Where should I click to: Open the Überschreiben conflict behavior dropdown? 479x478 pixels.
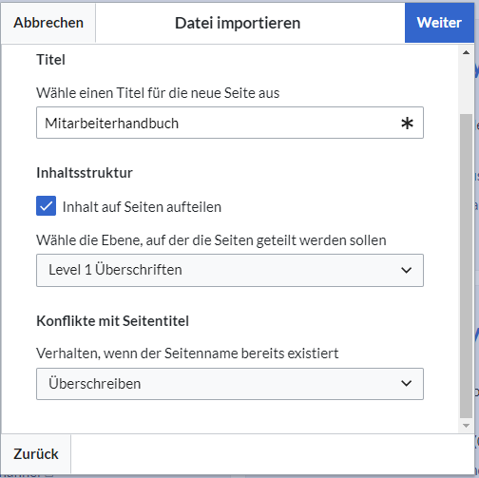(230, 384)
